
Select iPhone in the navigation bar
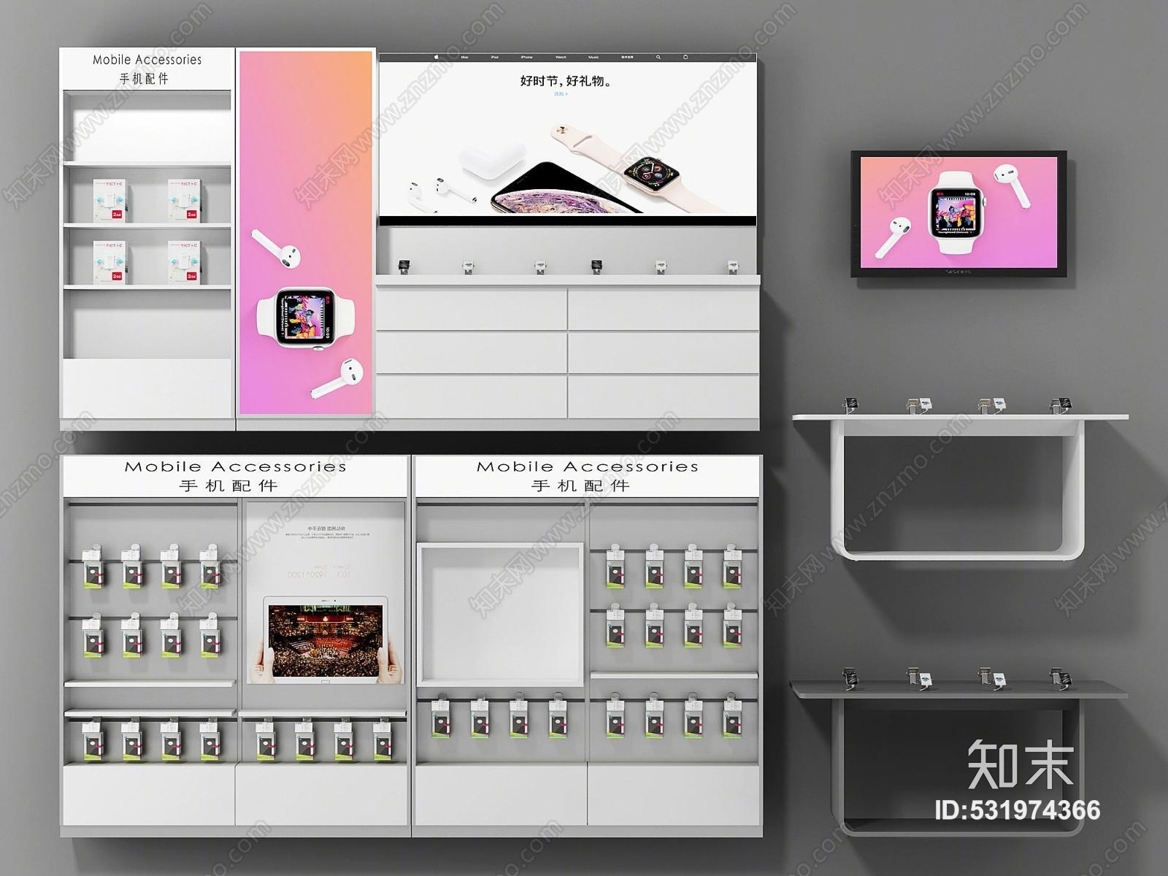pos(526,57)
